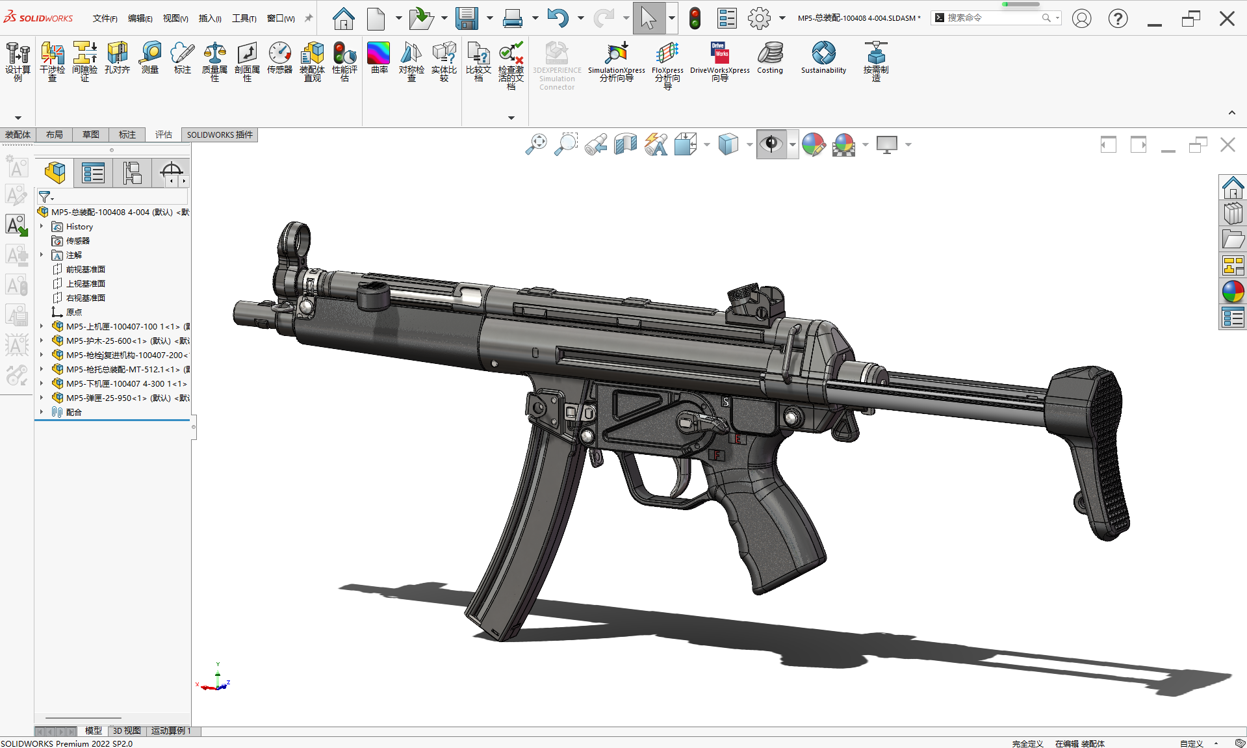Open the Interference Detection (干涉检查) tool
1247x748 pixels.
point(52,62)
